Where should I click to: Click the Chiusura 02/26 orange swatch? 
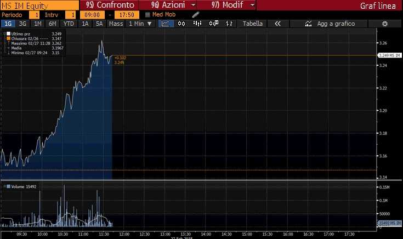coord(8,38)
